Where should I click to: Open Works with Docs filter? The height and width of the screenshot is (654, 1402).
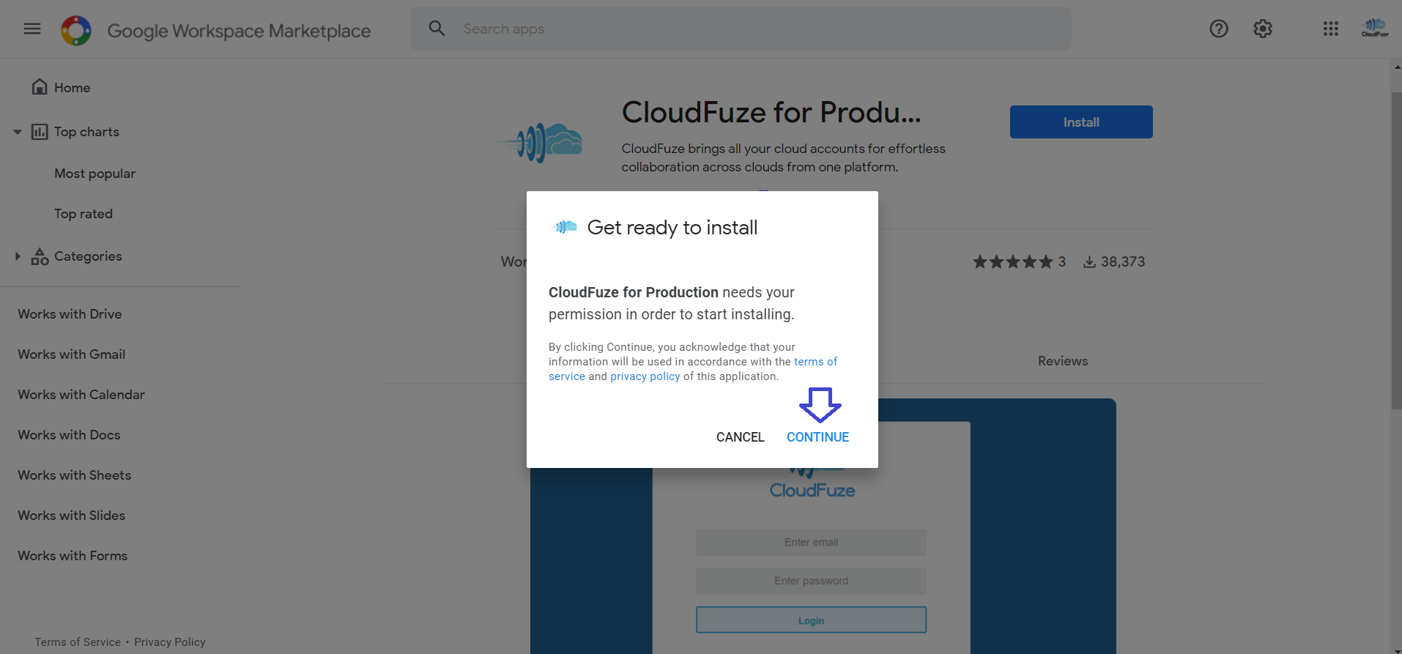[x=69, y=435]
